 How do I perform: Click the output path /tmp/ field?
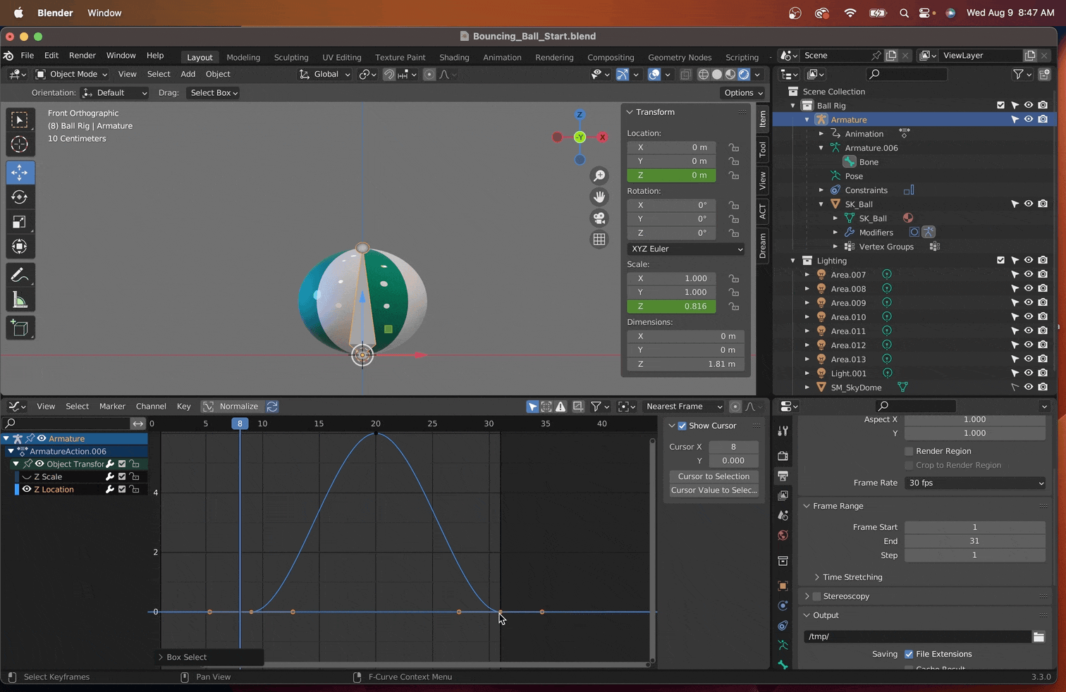(917, 636)
